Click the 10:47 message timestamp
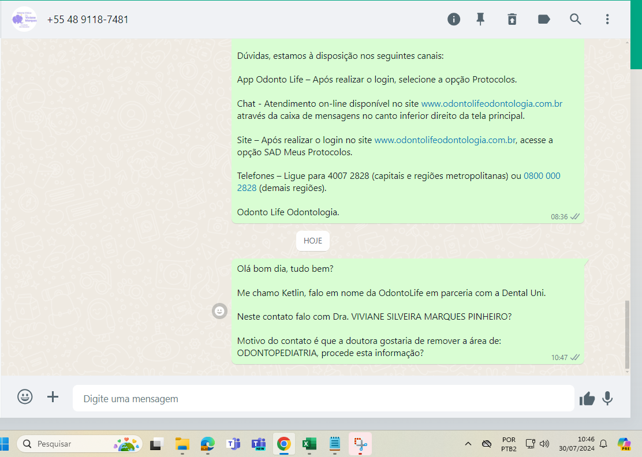 pyautogui.click(x=559, y=358)
